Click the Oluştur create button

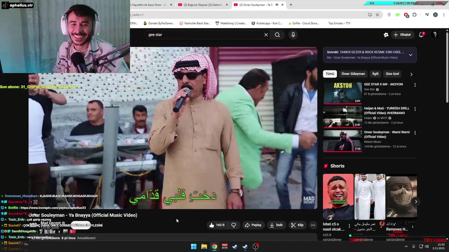coord(402,35)
